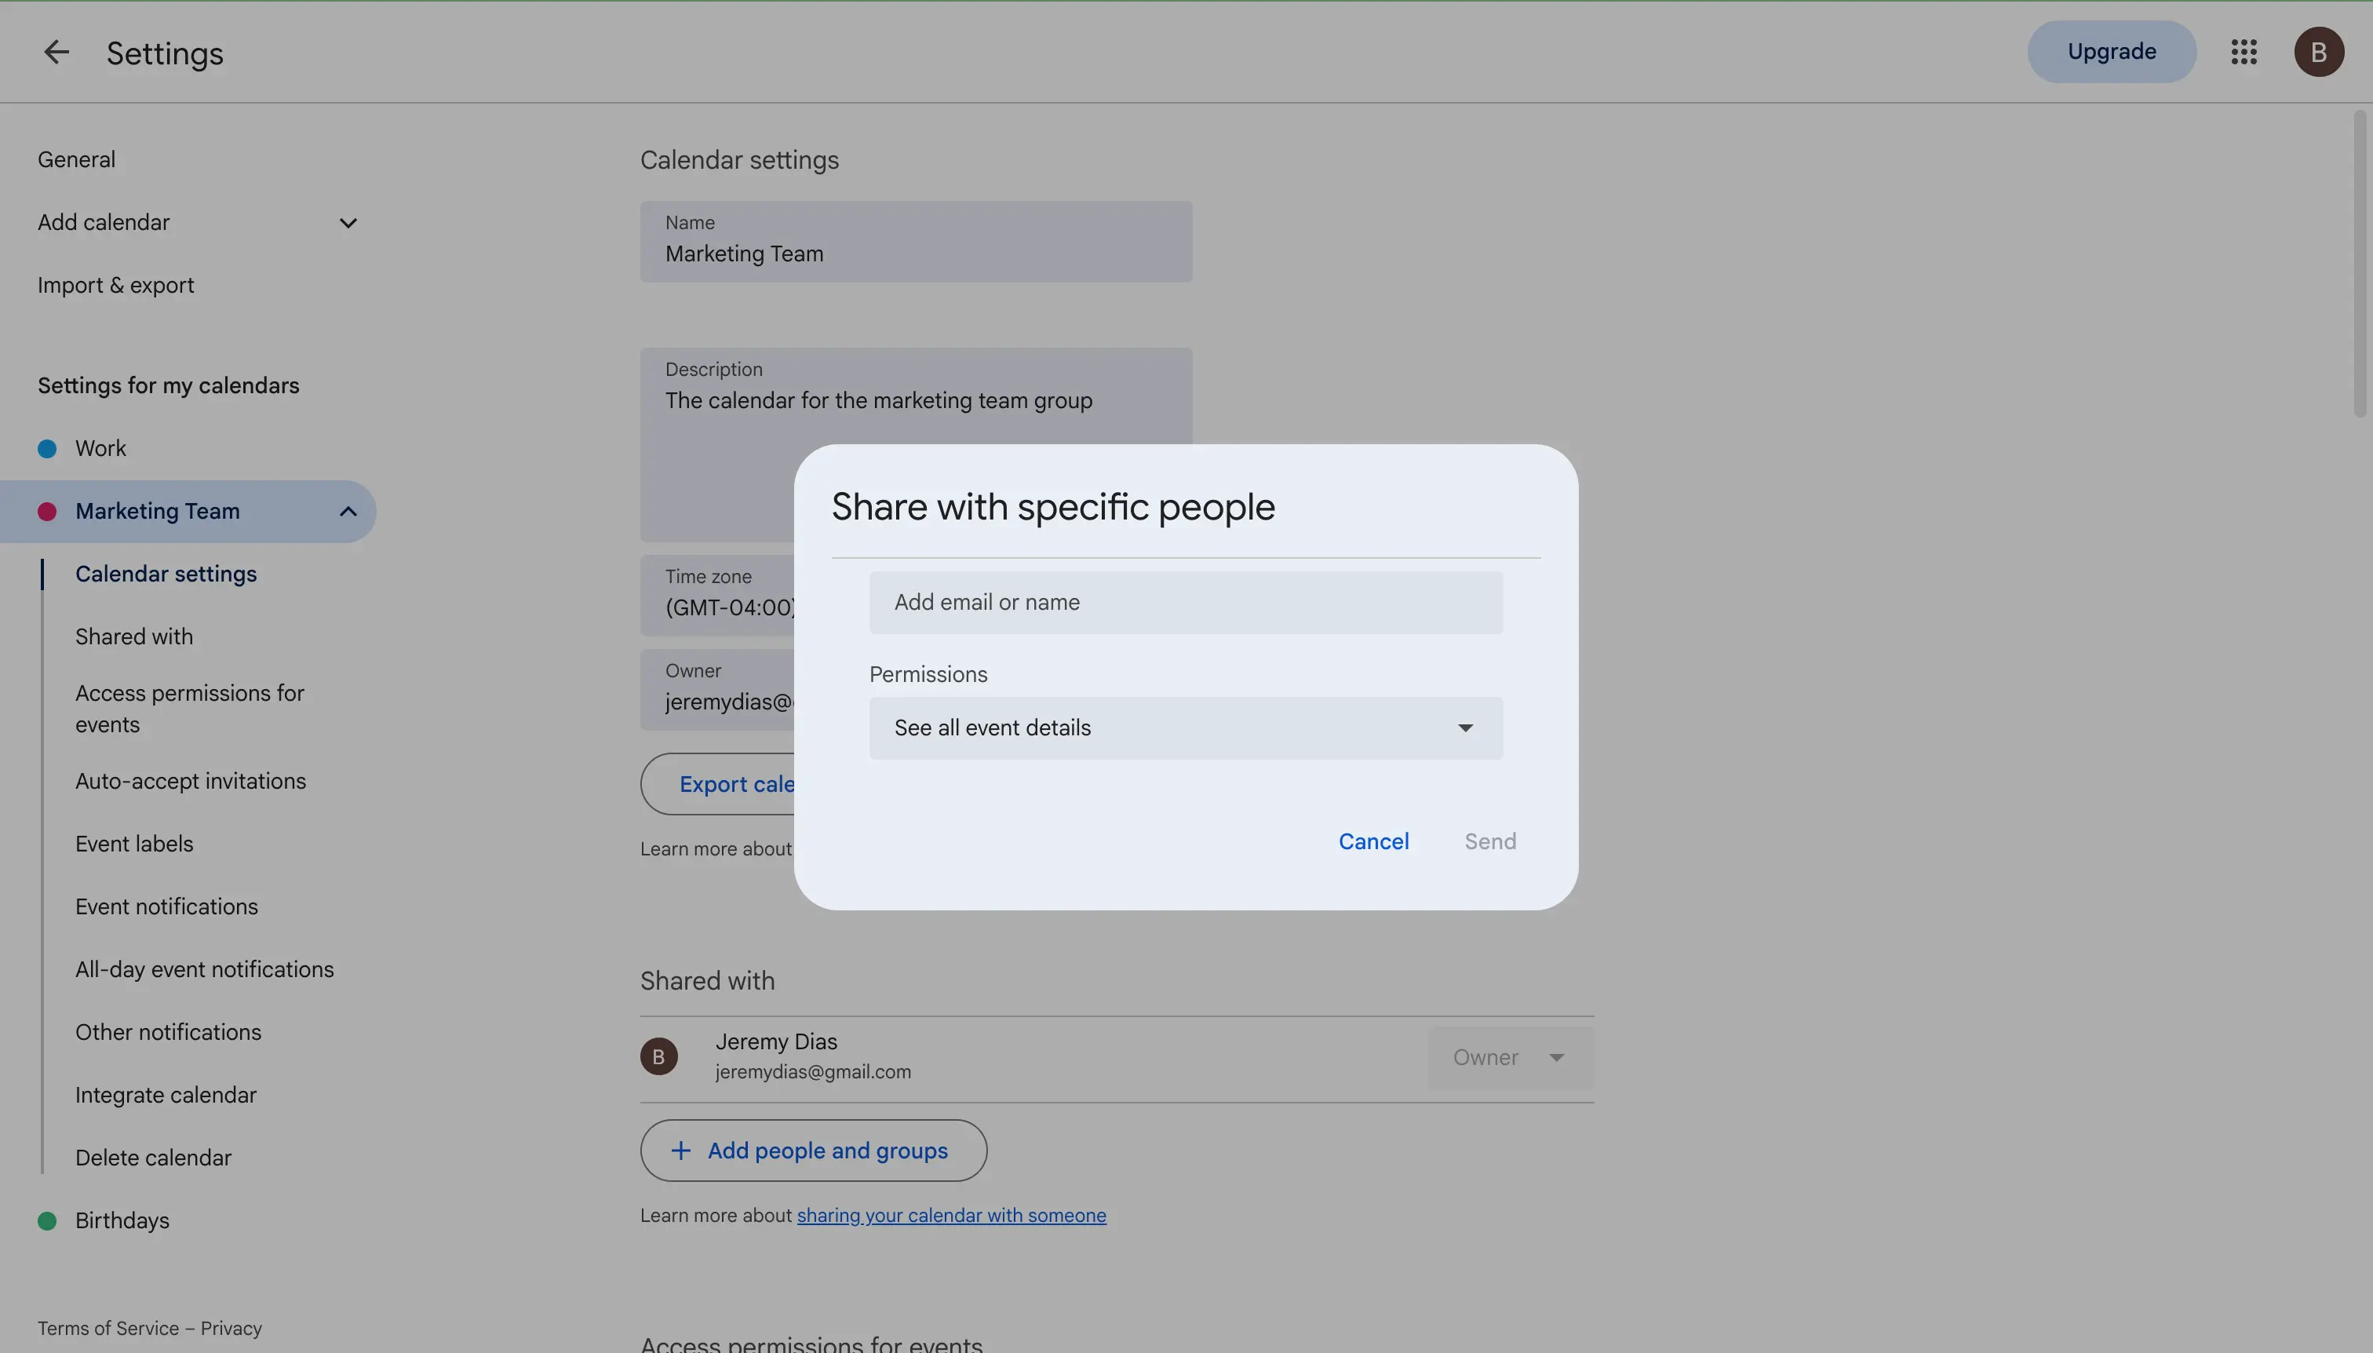Open General settings

(x=76, y=160)
